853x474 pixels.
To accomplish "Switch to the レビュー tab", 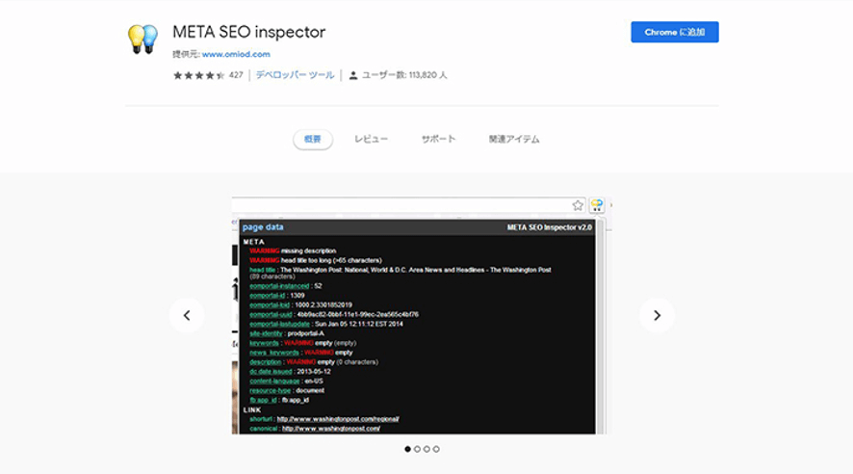I will 371,140.
